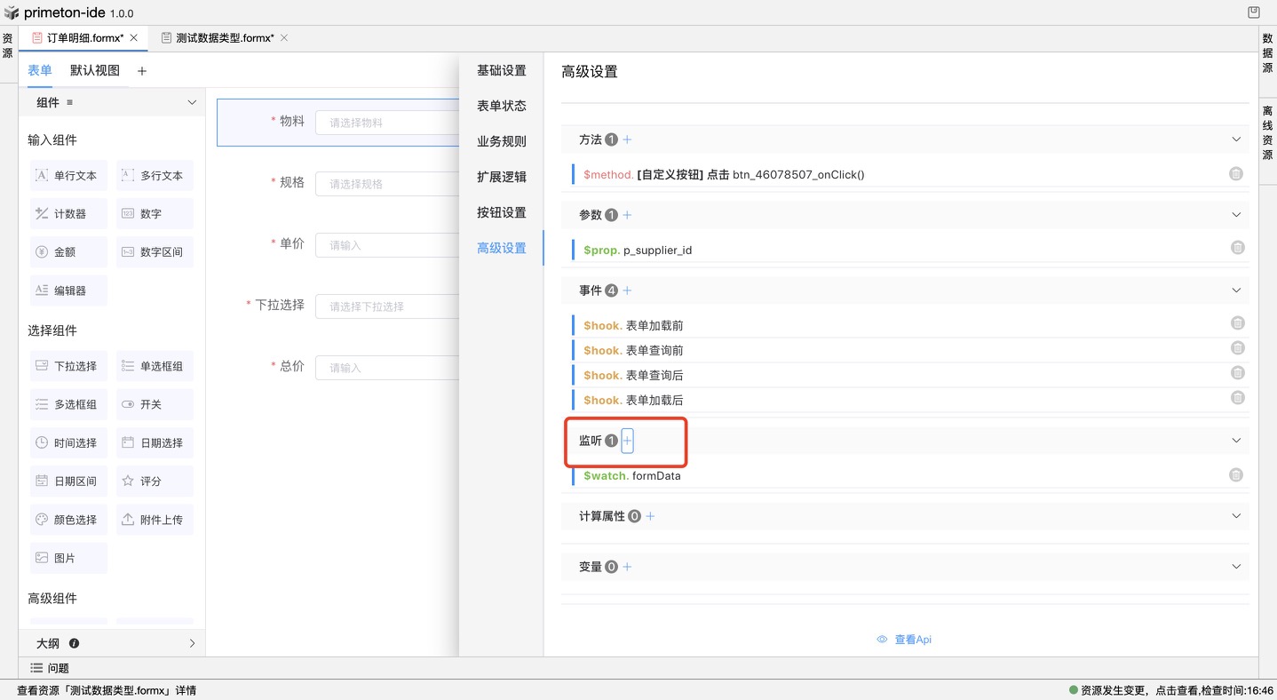Click trash icon for 表单加载前 hook

pos(1237,323)
